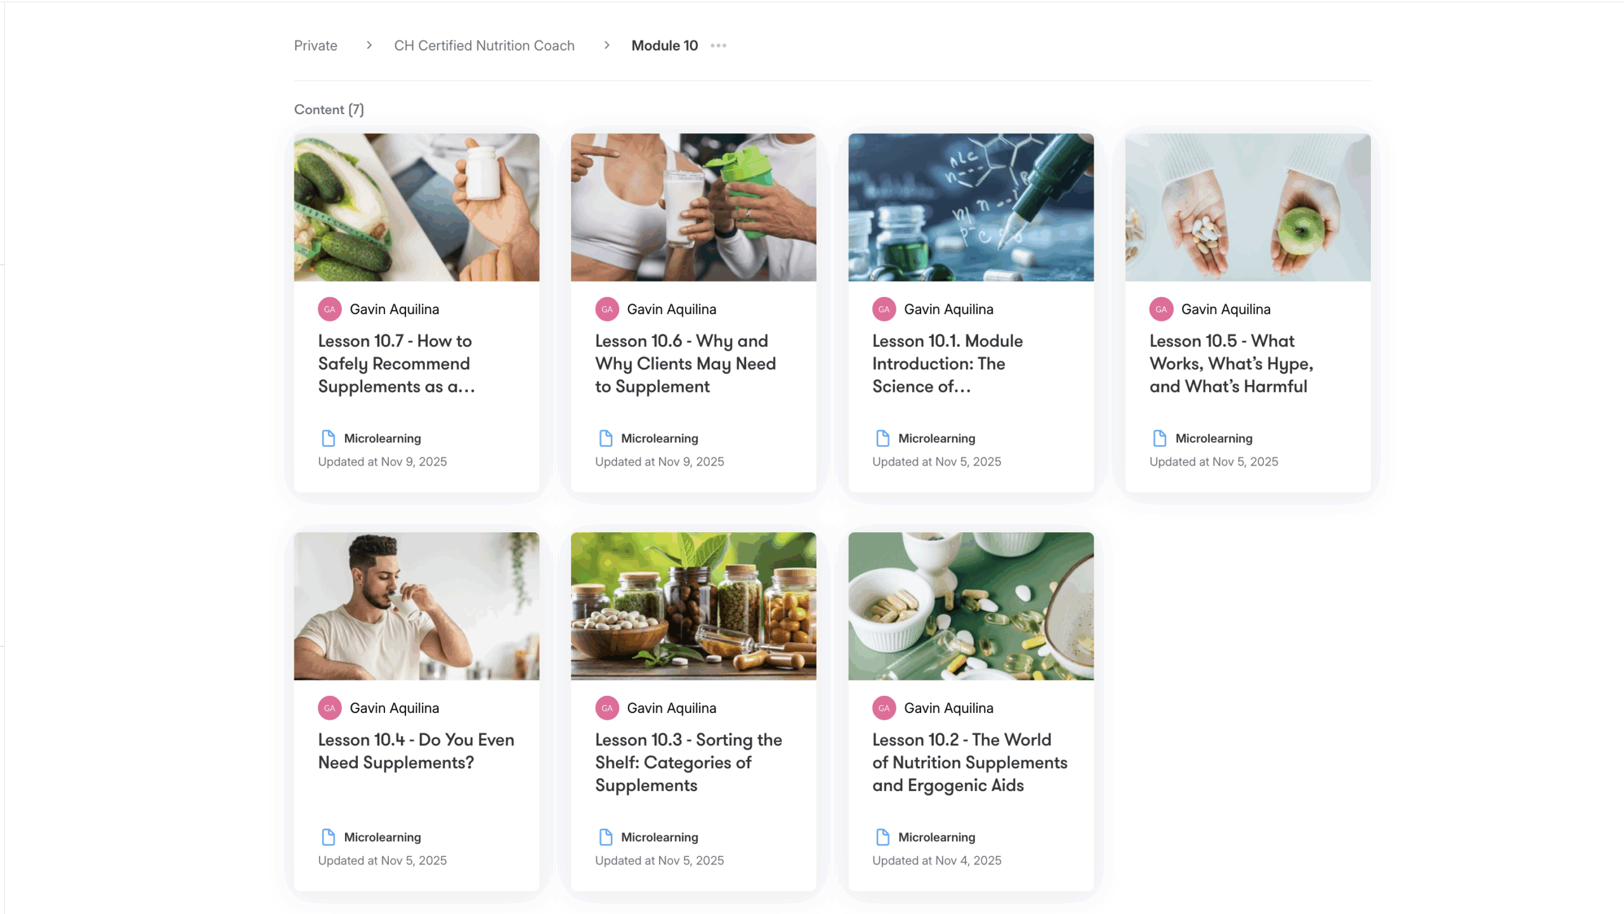Click the GA avatar on Lesson 10.2 card
Screen dimensions: 1624x914
coord(884,708)
